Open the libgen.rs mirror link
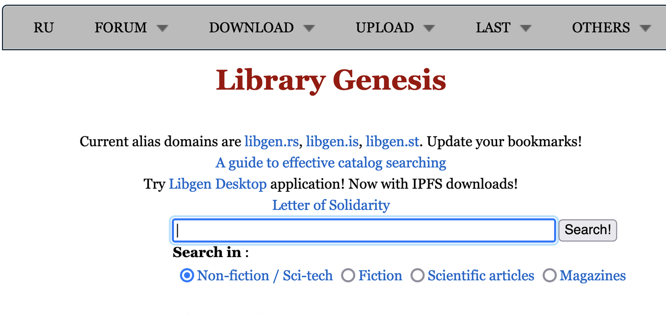Viewport: 666px width, 314px height. pyautogui.click(x=271, y=142)
